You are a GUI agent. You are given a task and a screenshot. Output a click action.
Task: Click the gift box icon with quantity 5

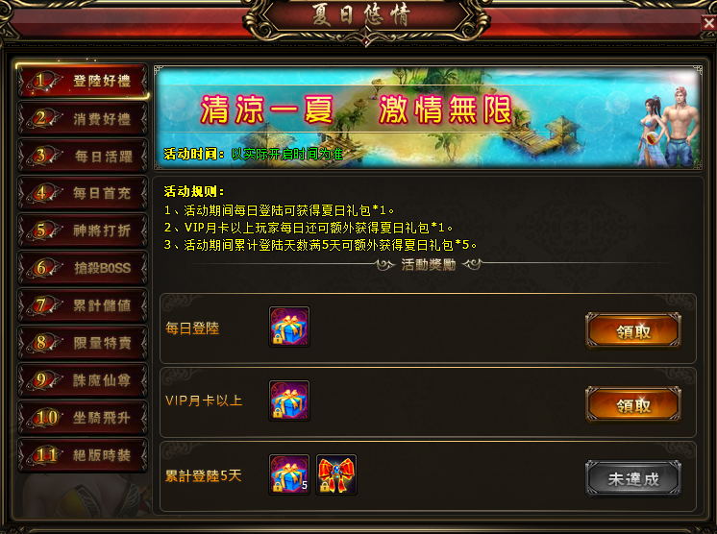tap(289, 474)
